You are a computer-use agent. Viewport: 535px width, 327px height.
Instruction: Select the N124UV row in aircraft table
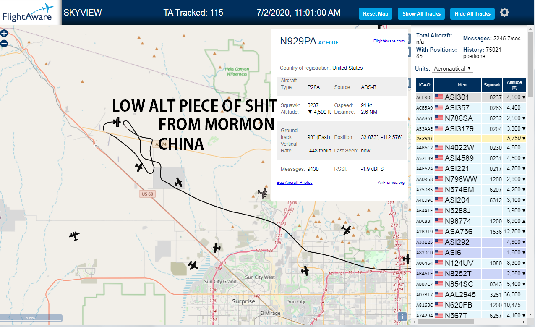[x=471, y=263]
